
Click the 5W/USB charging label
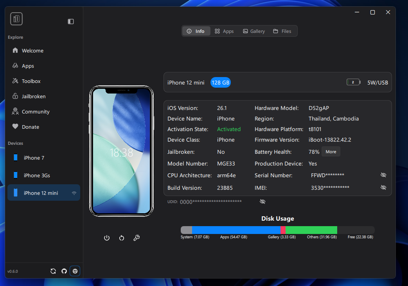(377, 83)
